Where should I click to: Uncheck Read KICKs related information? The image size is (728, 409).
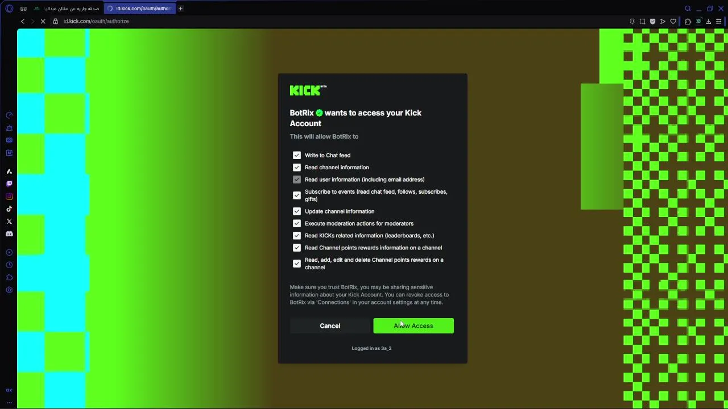tap(297, 236)
